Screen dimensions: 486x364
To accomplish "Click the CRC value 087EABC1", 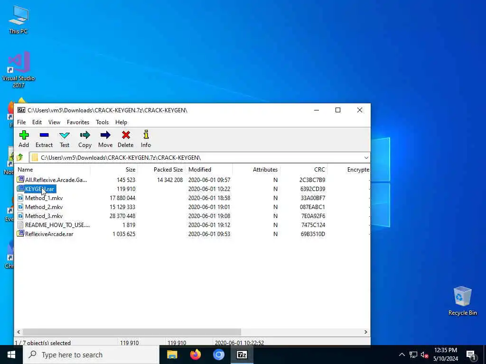I will pos(312,207).
